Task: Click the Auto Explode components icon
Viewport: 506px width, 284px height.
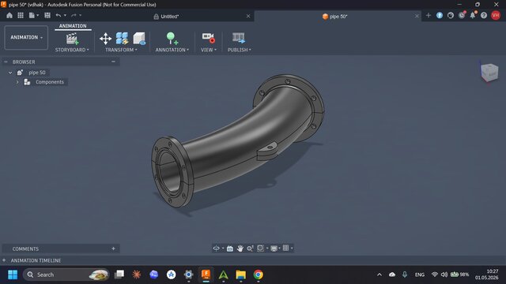Action: click(x=123, y=39)
